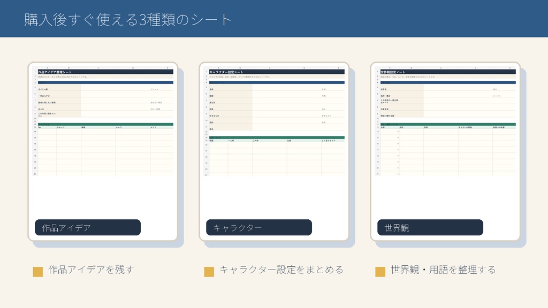Click the 世界観 label button

tap(430, 227)
